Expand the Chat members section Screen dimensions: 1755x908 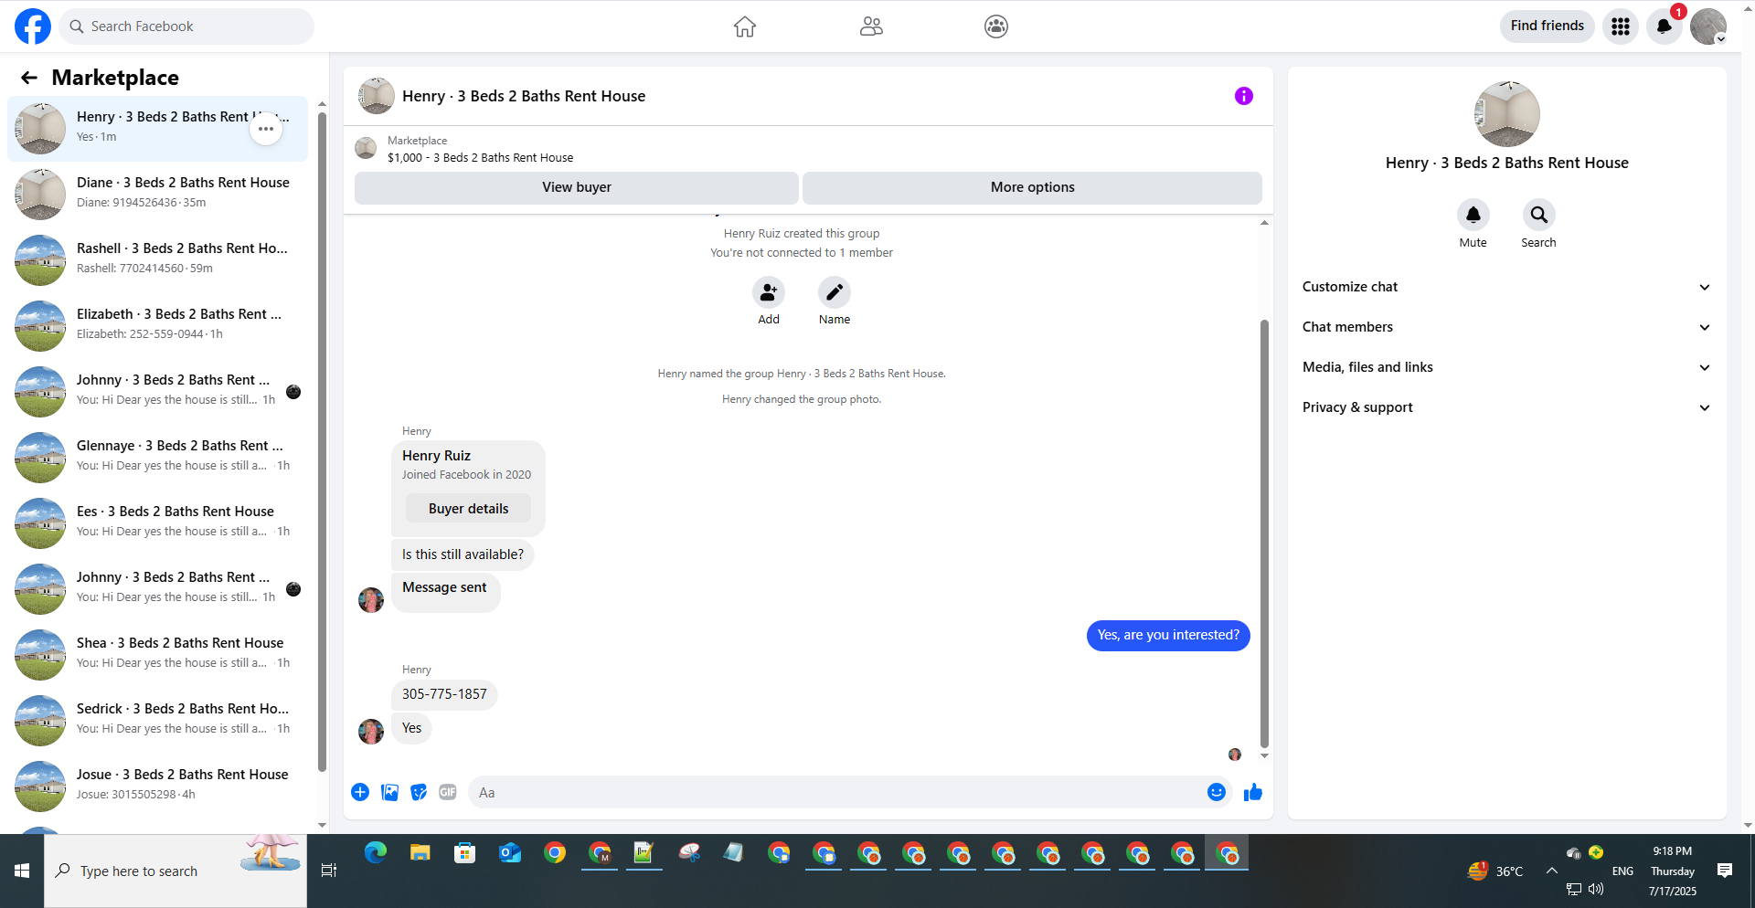pos(1507,327)
